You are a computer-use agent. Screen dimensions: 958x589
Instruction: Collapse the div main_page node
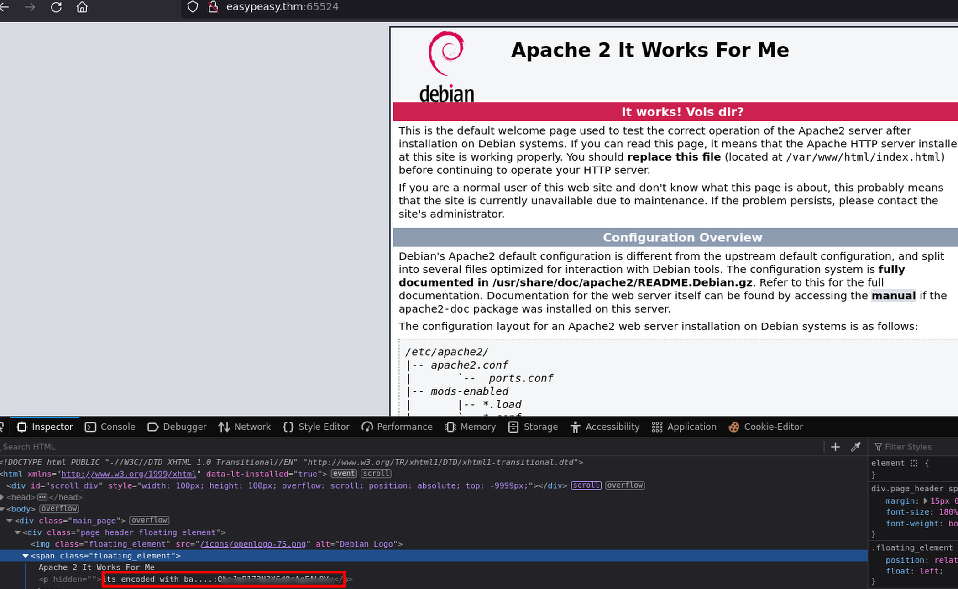coord(10,521)
